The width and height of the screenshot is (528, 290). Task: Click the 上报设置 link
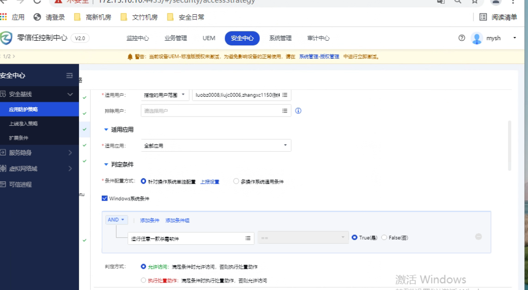209,182
